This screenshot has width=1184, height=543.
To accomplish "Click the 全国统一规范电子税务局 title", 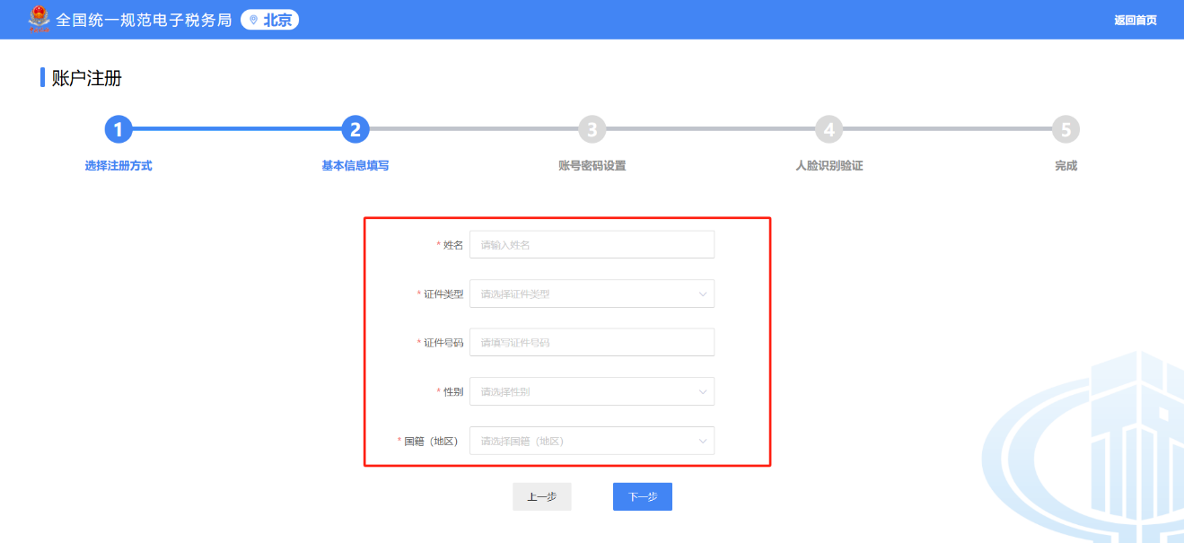I will click(144, 20).
